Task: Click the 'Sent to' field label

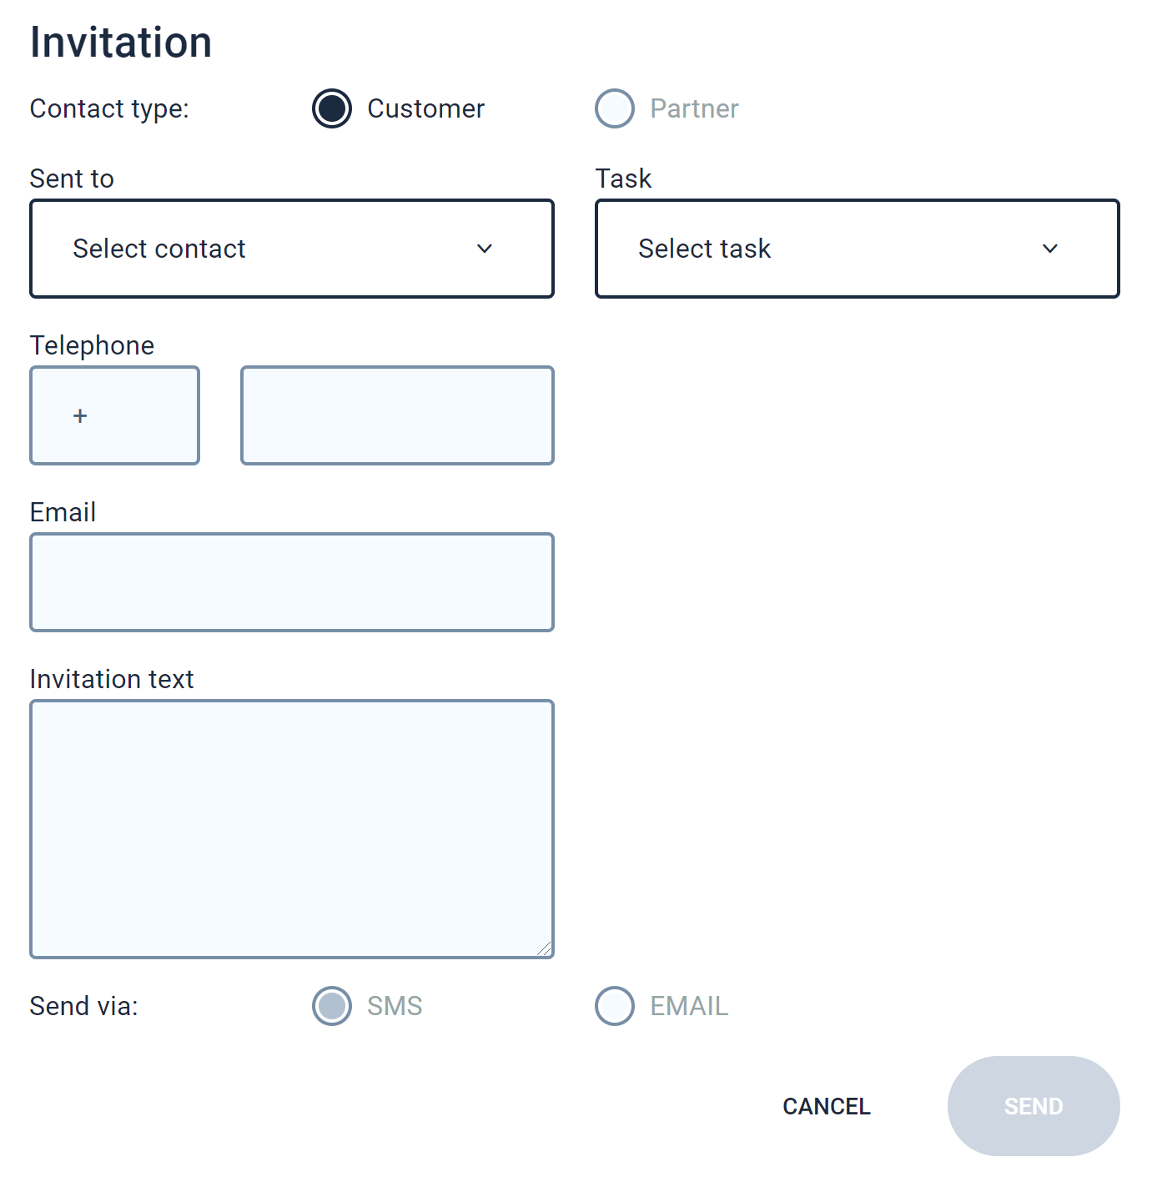Action: (72, 179)
